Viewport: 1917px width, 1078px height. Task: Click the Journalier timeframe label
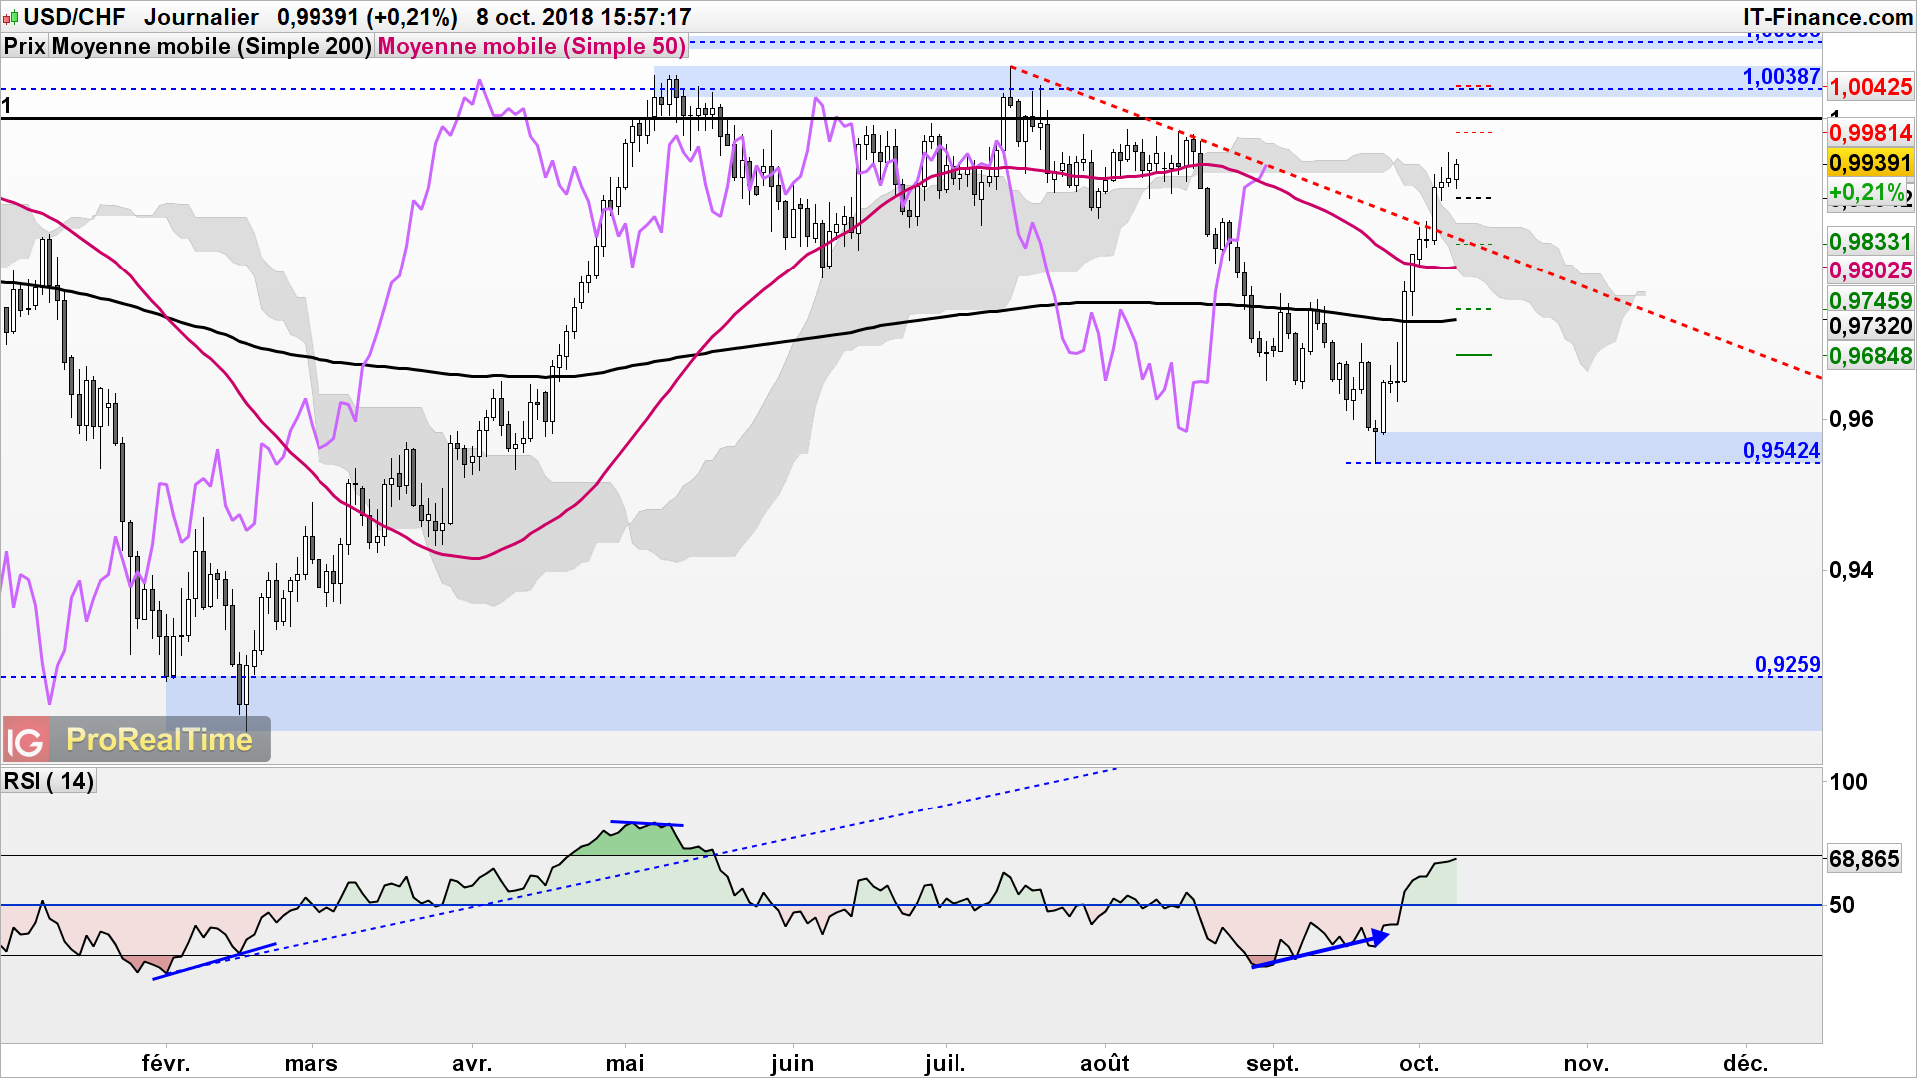point(201,17)
